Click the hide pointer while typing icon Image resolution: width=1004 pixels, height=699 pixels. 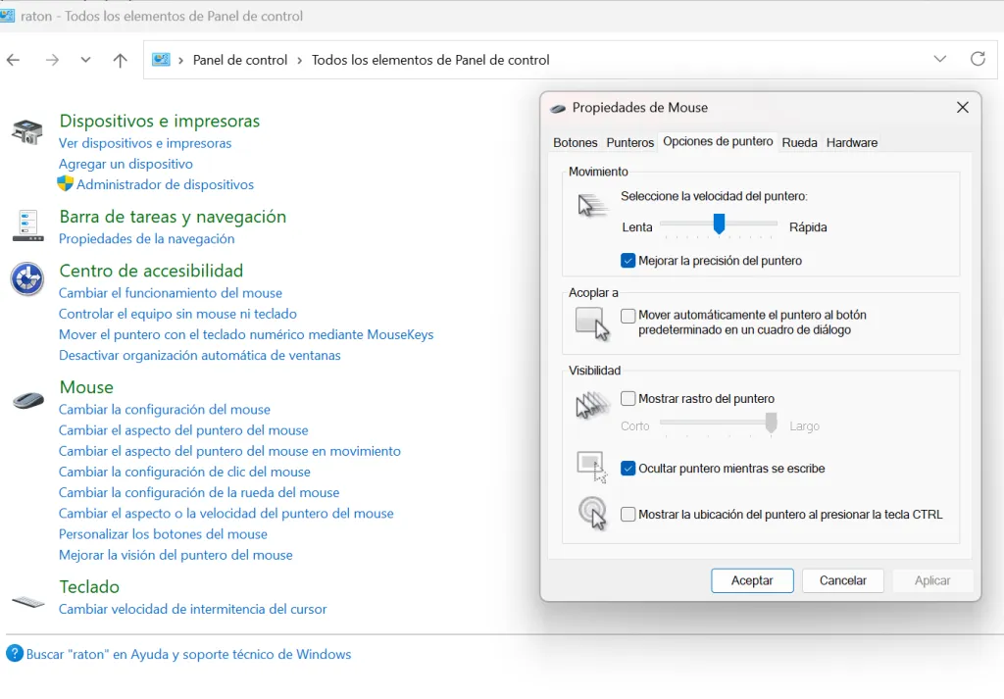[x=591, y=468]
